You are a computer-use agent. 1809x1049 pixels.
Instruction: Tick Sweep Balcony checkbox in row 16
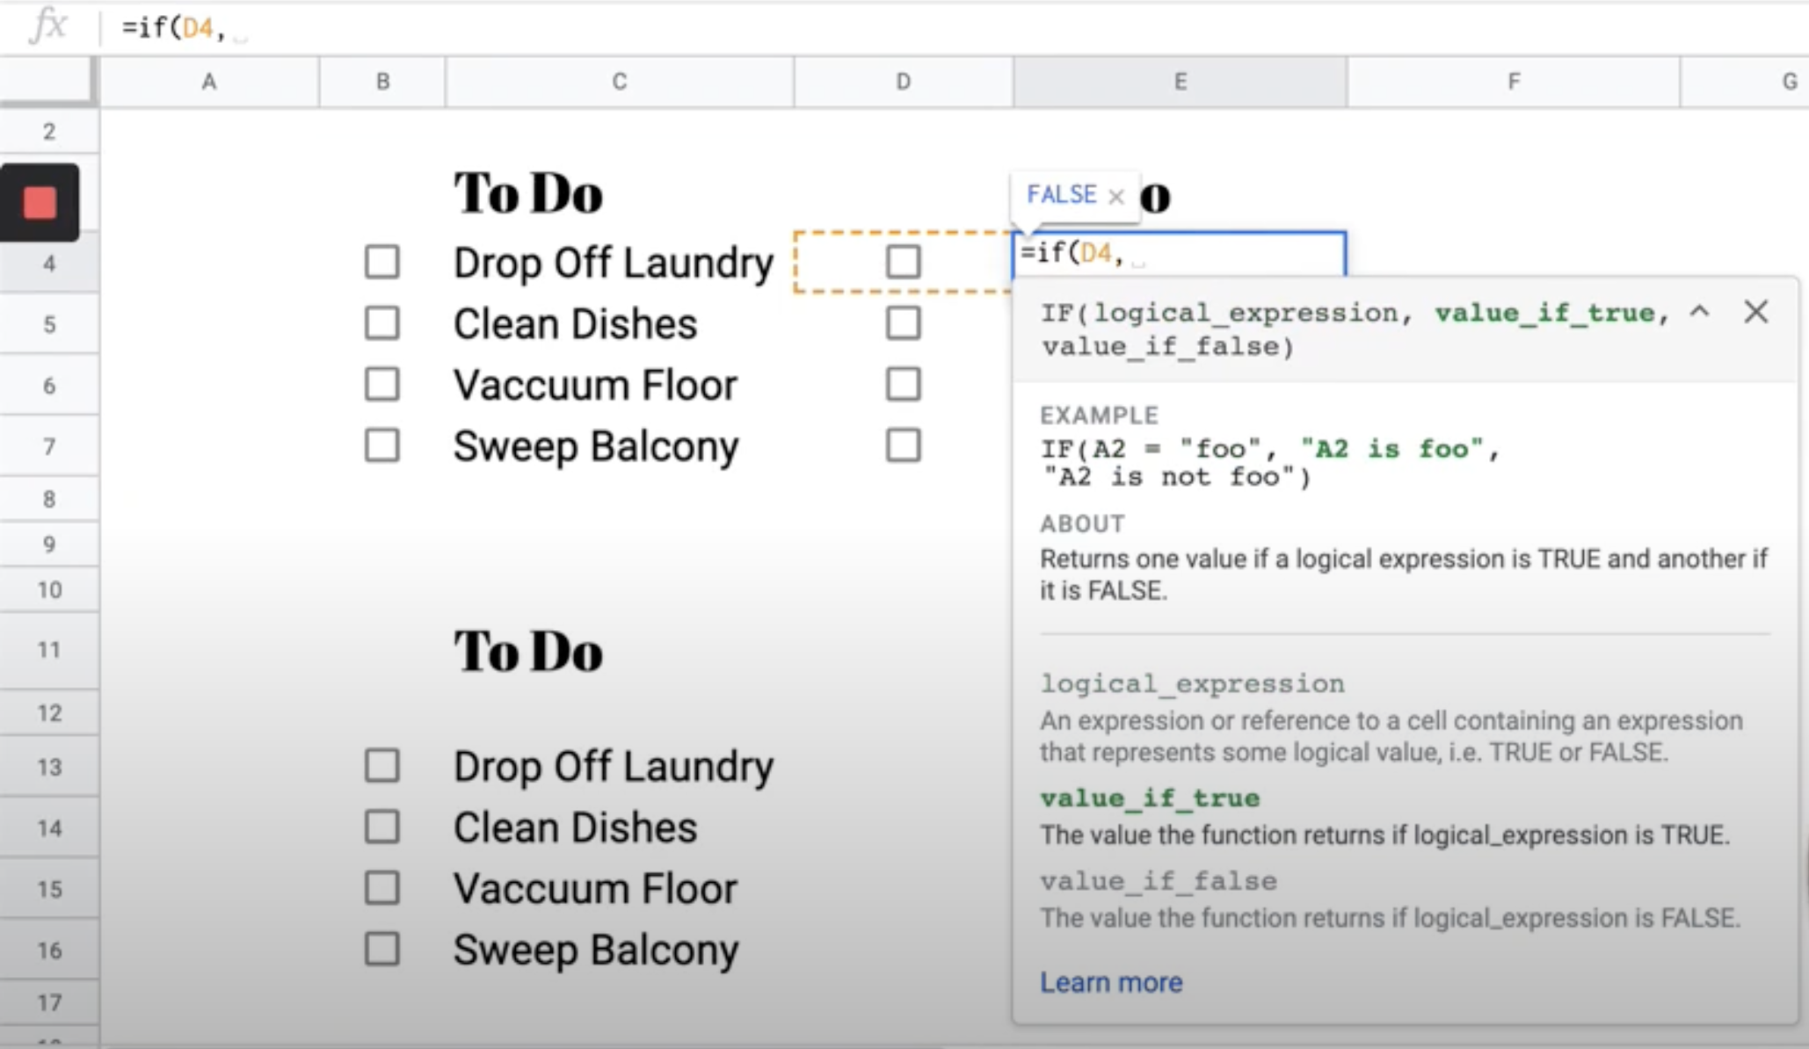381,950
